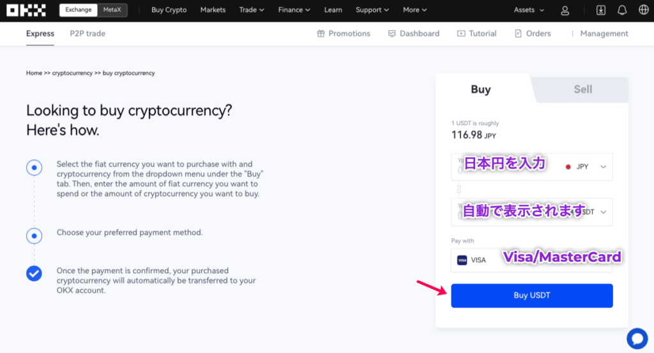Screen dimensions: 654x353
Task: Switch to the Exchange toggle
Action: [x=79, y=10]
